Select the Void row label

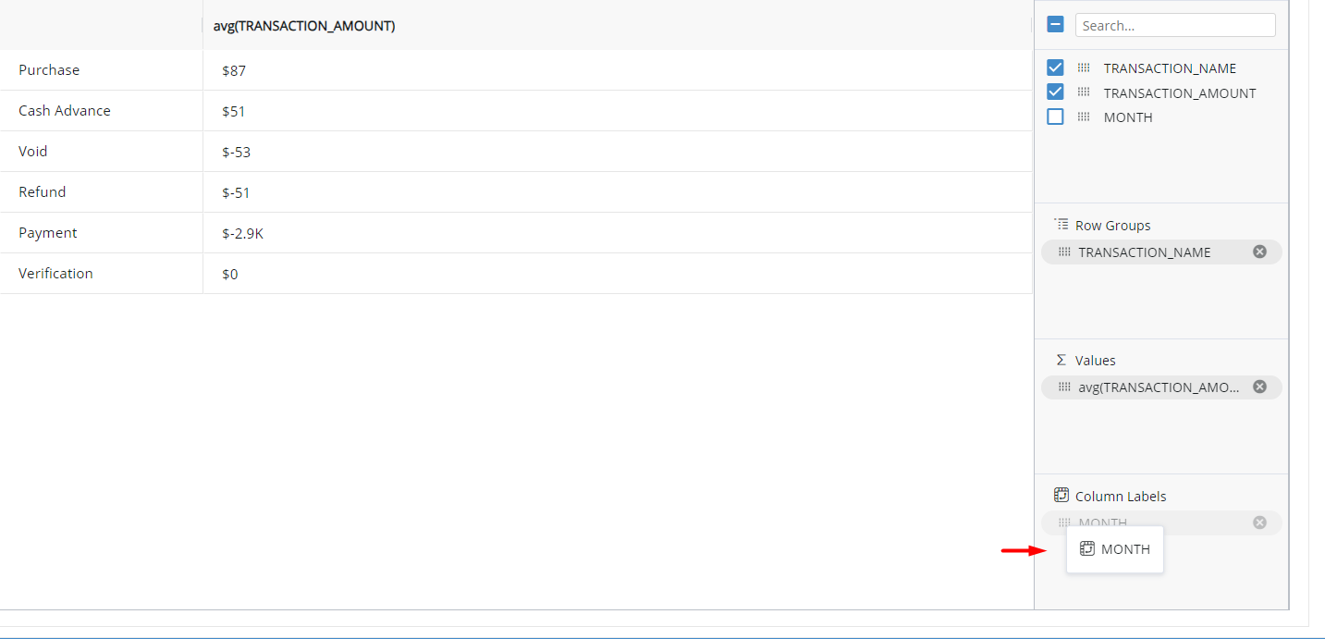33,151
